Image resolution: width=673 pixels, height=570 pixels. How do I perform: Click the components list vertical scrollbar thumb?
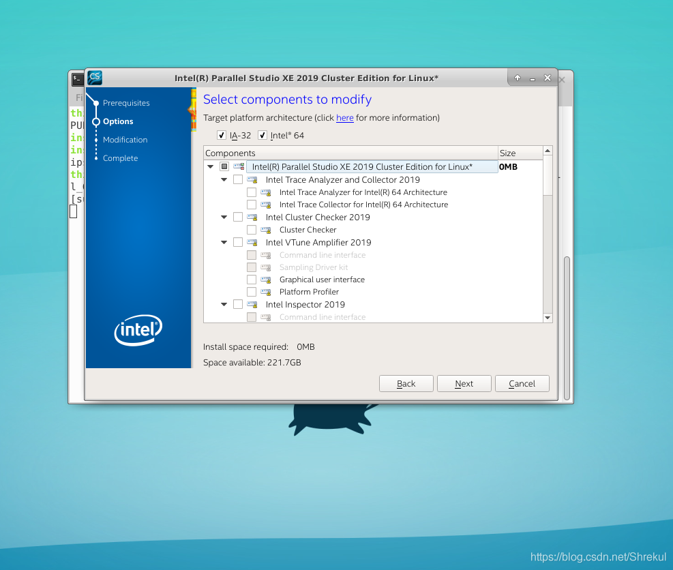pyautogui.click(x=548, y=175)
